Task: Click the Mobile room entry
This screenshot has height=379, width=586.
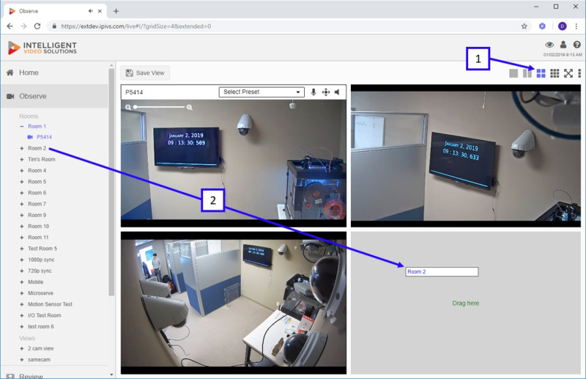Action: [x=35, y=282]
